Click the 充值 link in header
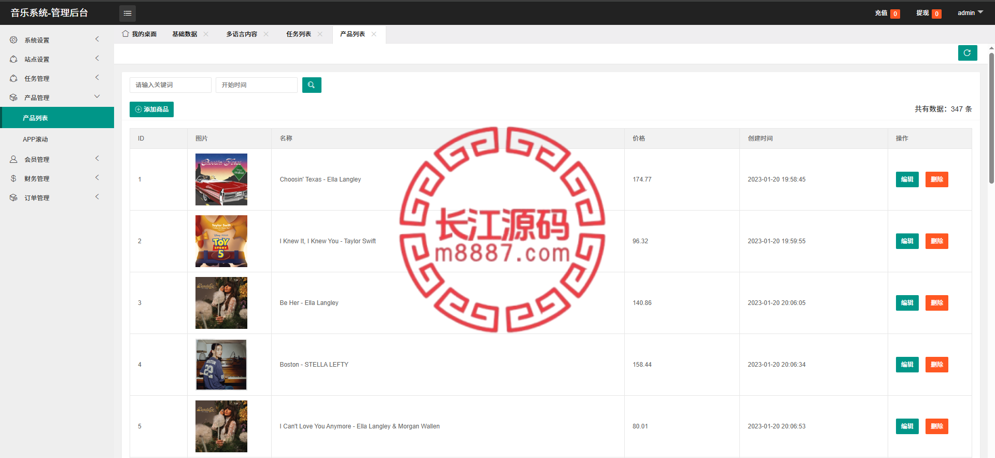 [x=881, y=13]
